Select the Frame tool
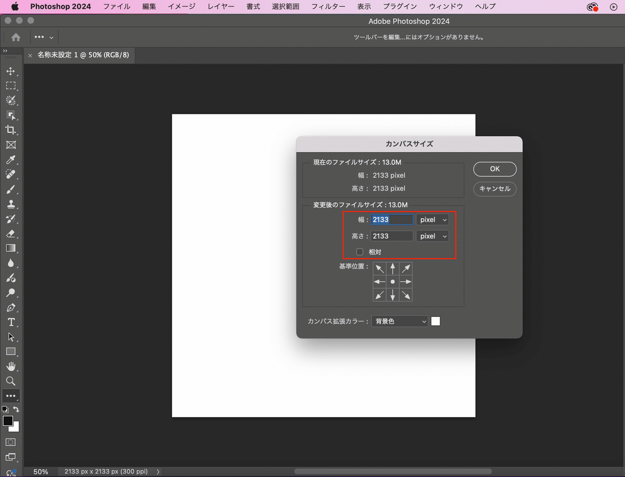The height and width of the screenshot is (477, 625). [11, 145]
